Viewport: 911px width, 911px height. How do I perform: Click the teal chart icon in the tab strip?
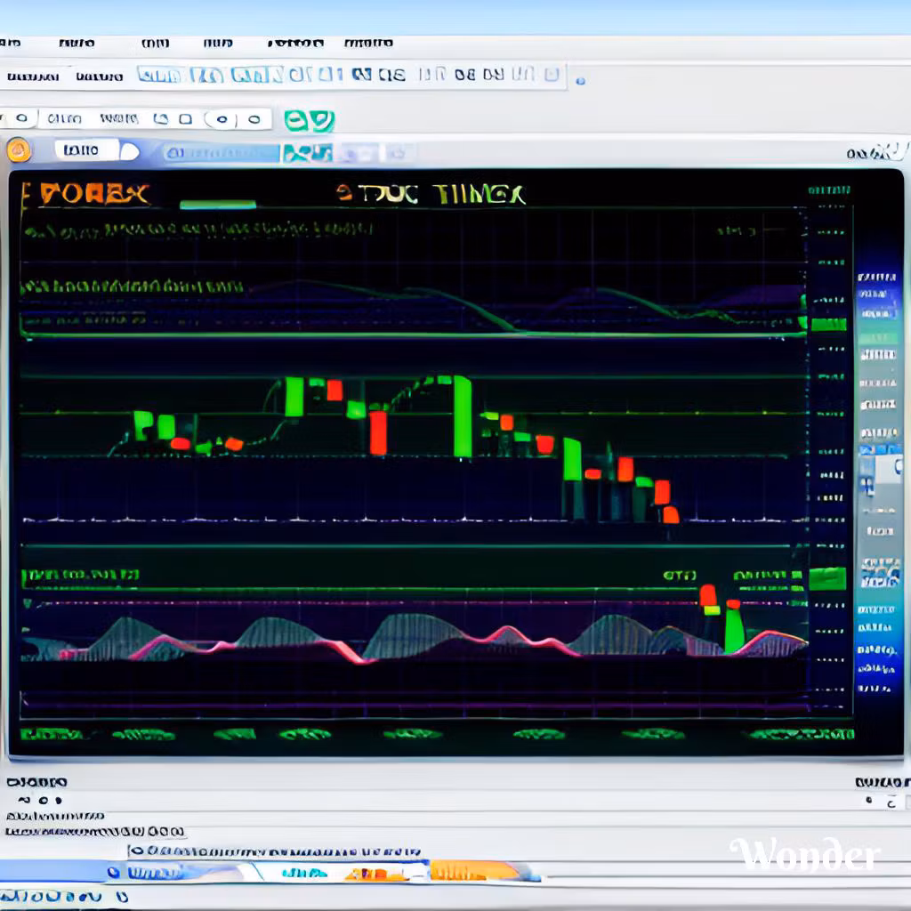coord(307,153)
